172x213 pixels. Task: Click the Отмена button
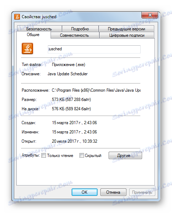[x=113, y=192]
